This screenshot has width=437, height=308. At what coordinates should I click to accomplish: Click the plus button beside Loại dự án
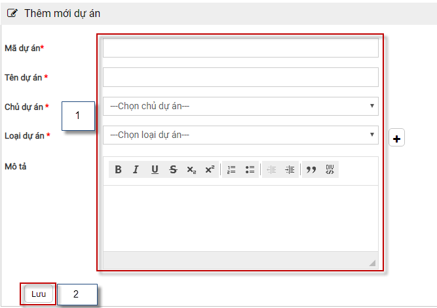397,138
